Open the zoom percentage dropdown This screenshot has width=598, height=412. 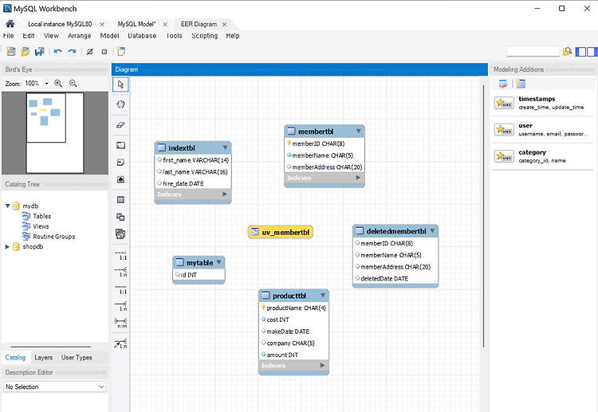46,83
